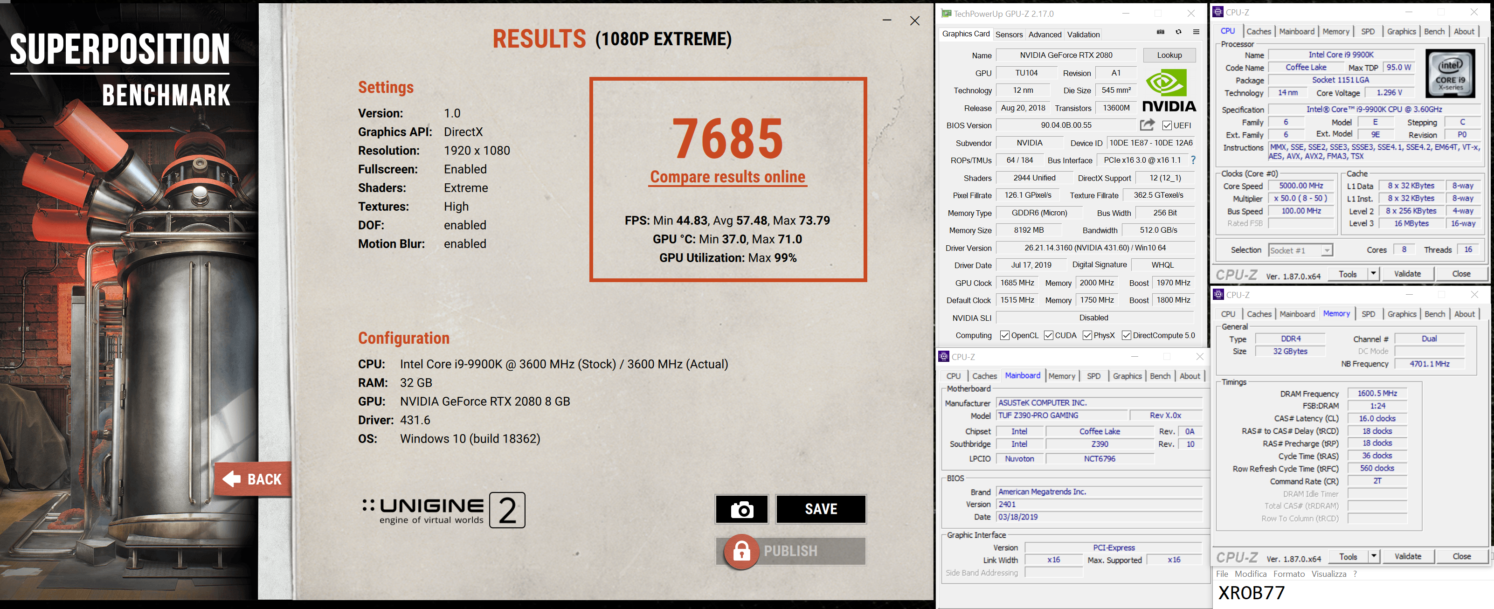Click the Publish button
The image size is (1494, 609).
tap(790, 551)
